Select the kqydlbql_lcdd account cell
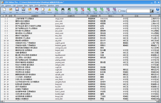This screenshot has width=161, height=103. pyautogui.click(x=71, y=55)
